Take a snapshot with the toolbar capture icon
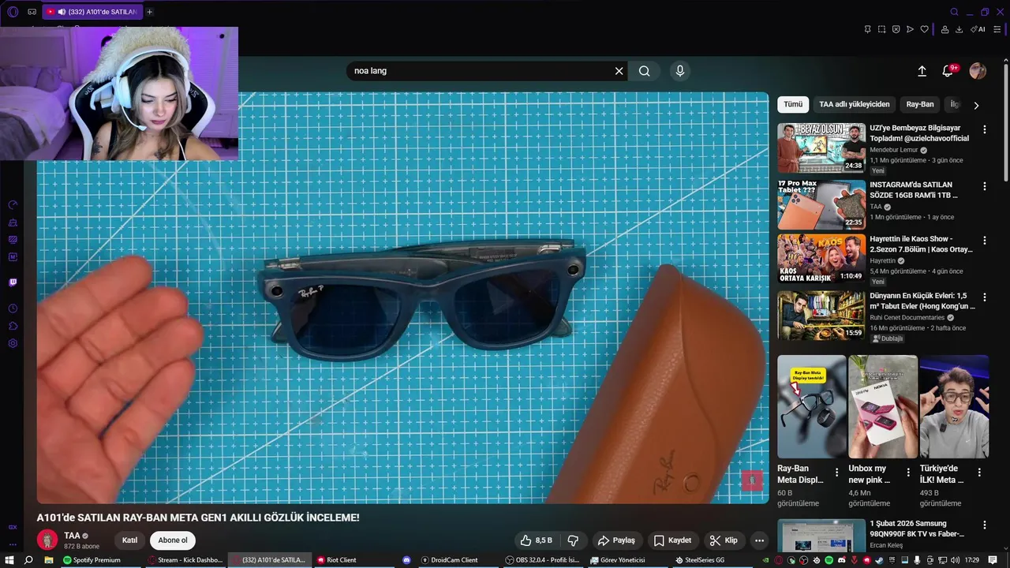Screen dimensions: 1010x568 881,29
